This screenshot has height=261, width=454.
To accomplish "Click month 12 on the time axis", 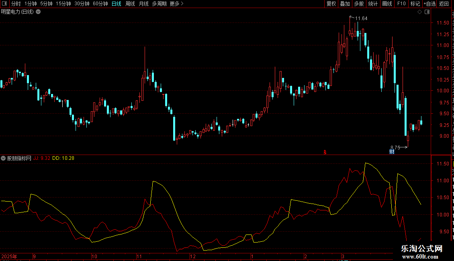I will pos(193,256).
